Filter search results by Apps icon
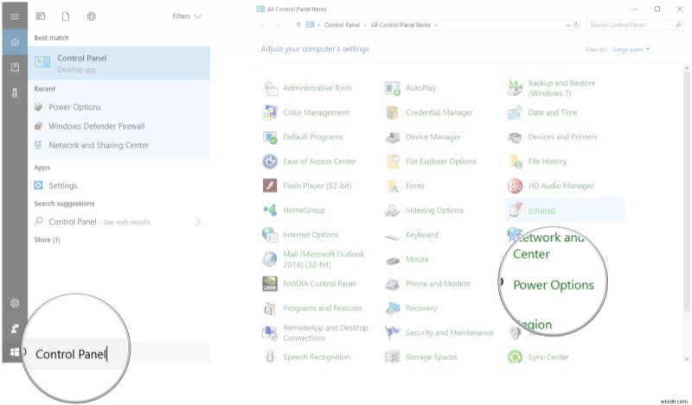This screenshot has width=692, height=405. tap(41, 16)
